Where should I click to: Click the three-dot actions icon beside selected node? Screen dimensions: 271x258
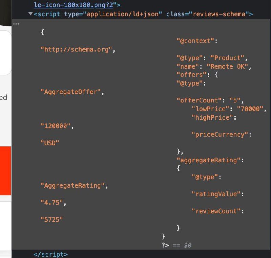(16, 24)
